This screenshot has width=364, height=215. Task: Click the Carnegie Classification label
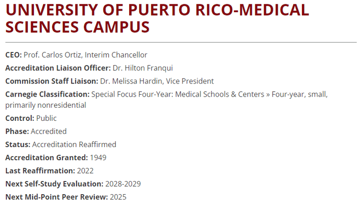pos(48,94)
